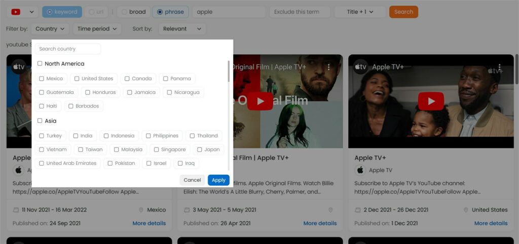Open the Title + 1 dropdown
519x244 pixels.
tap(360, 12)
